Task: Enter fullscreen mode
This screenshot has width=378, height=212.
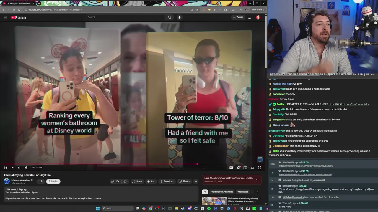Action: pos(260,168)
